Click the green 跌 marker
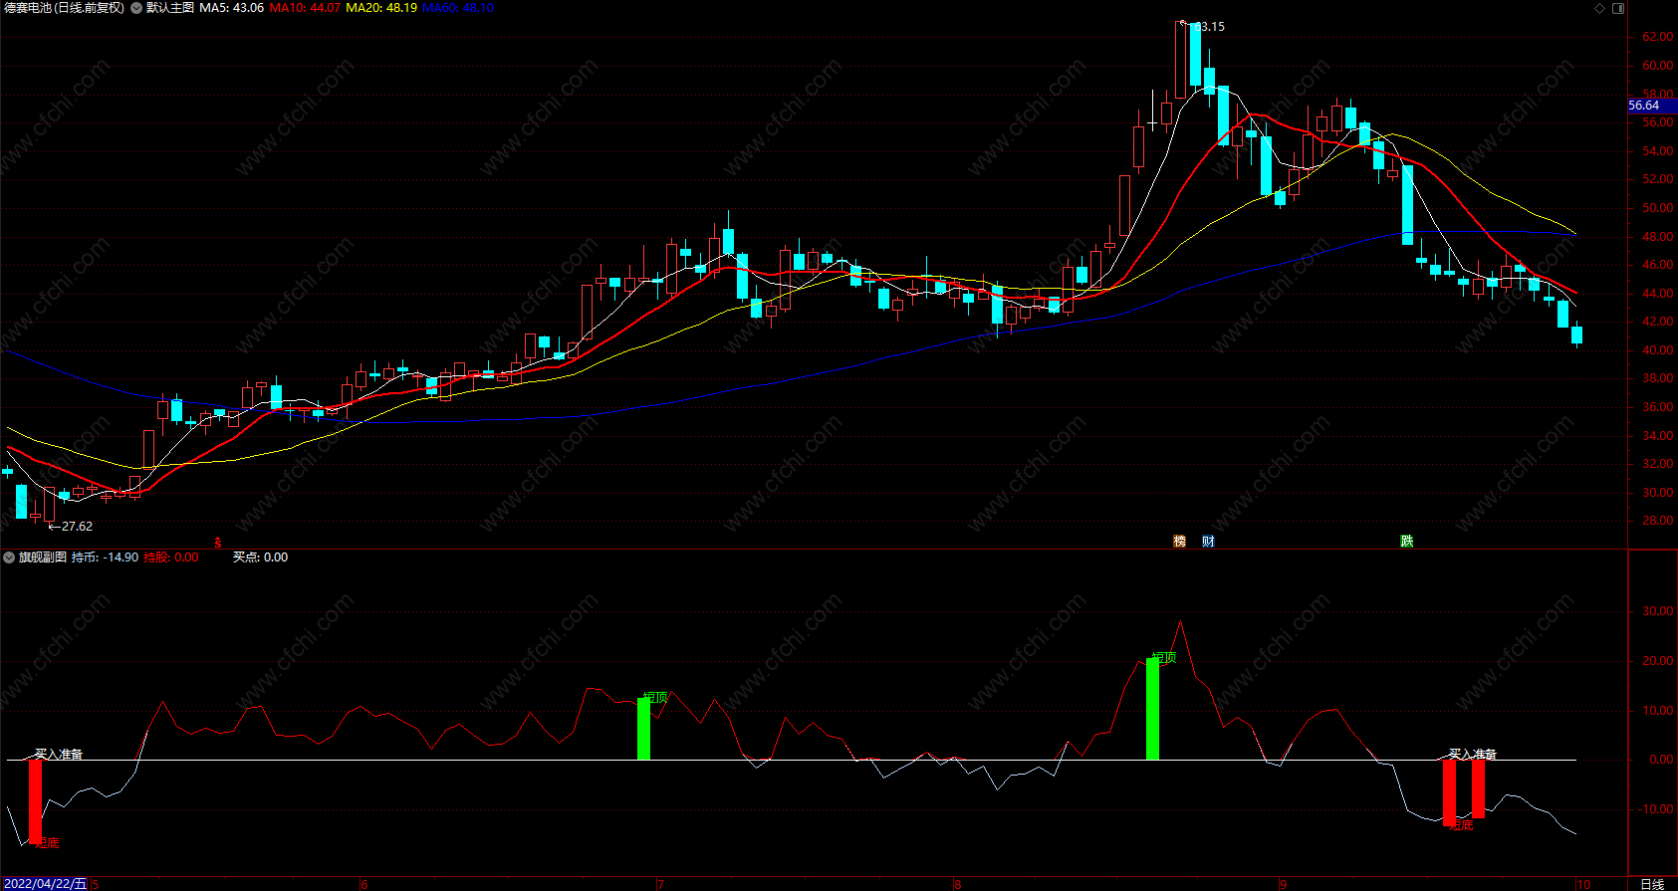Image resolution: width=1678 pixels, height=891 pixels. [1406, 542]
